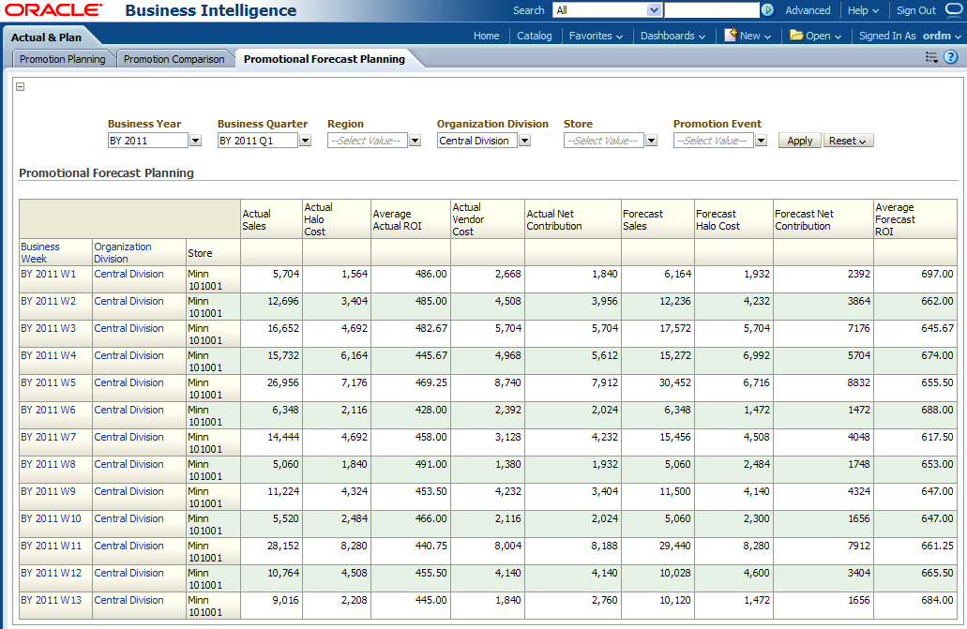Open the Promotion Event dropdown arrow

761,141
